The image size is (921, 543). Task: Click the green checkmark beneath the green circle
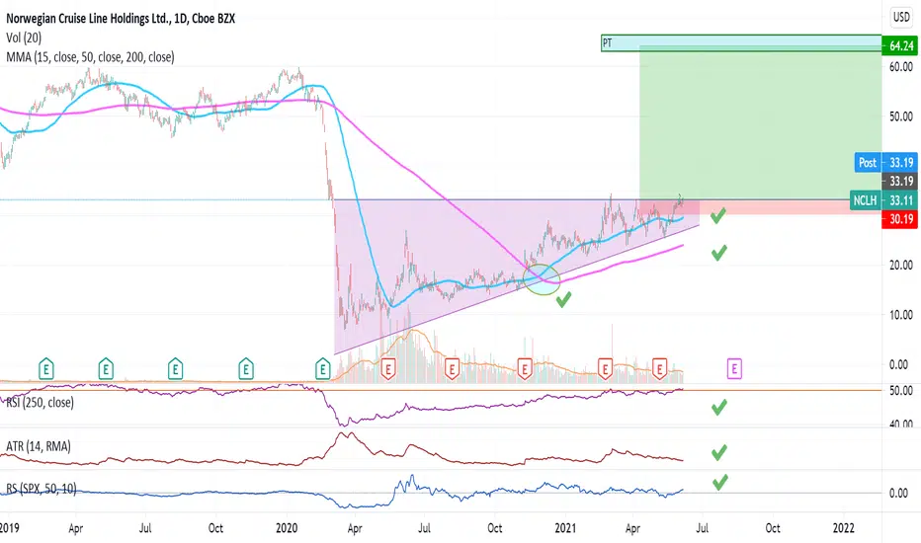[563, 300]
